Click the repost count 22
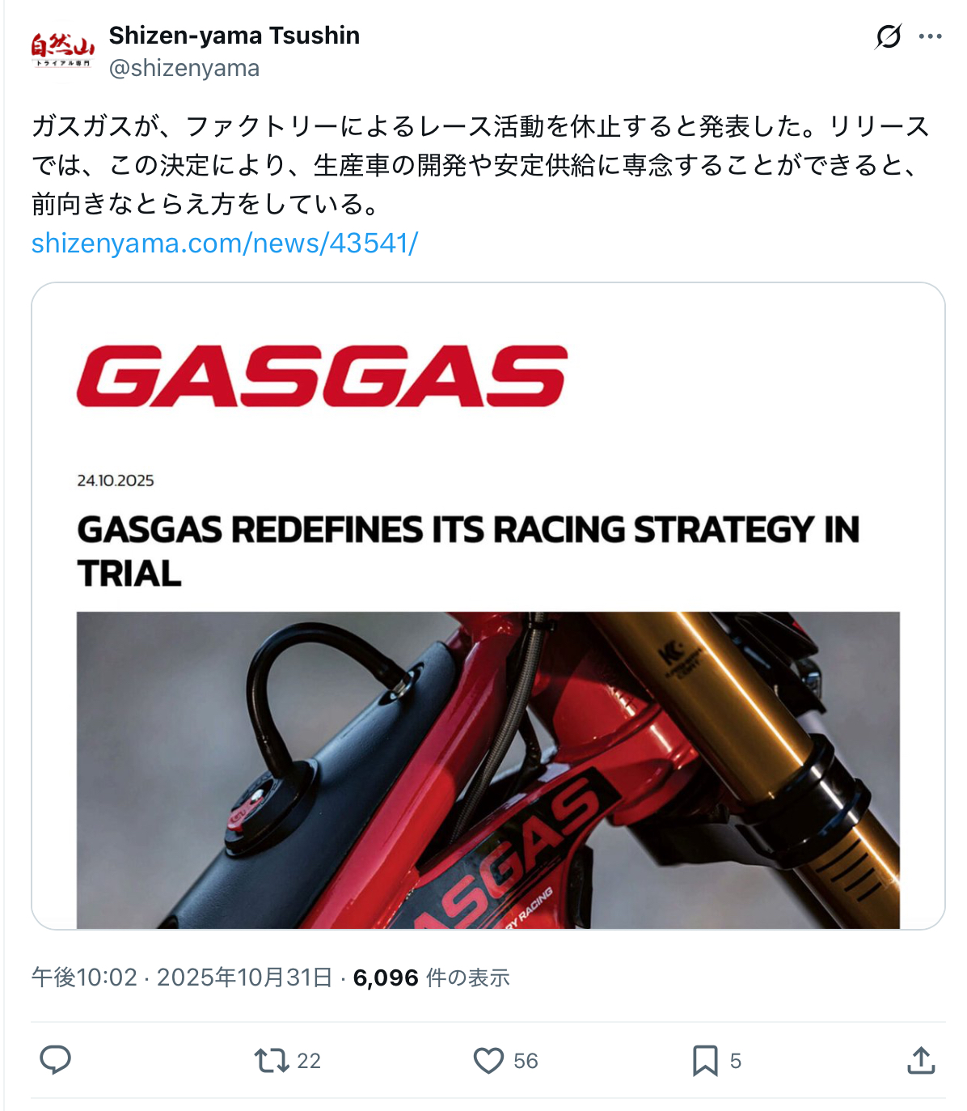Image resolution: width=967 pixels, height=1111 pixels. (x=309, y=1061)
